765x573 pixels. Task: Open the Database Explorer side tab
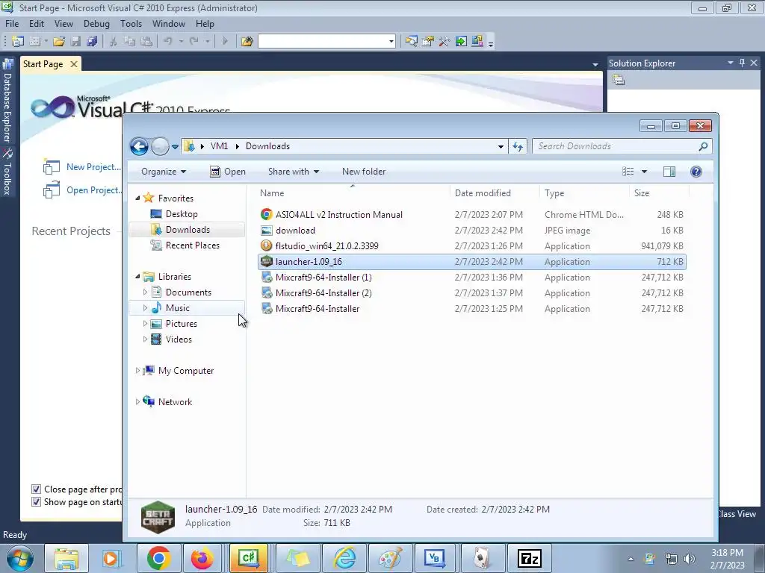(x=7, y=101)
